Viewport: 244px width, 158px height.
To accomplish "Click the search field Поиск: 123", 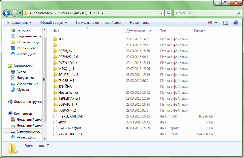I will pyautogui.click(x=204, y=13).
